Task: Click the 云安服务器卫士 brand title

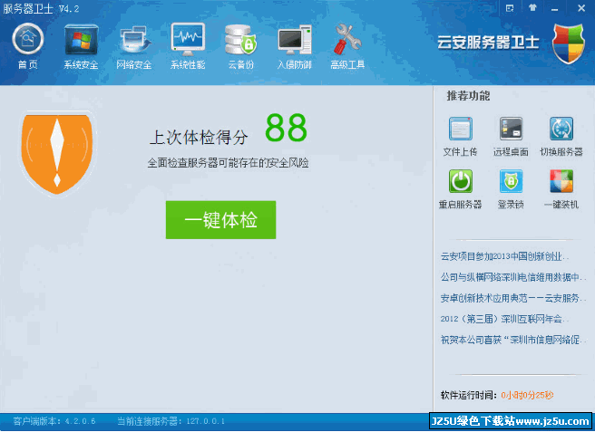Action: point(488,42)
